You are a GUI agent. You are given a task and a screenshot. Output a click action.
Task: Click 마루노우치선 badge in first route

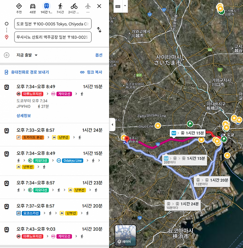pyautogui.click(x=32, y=94)
